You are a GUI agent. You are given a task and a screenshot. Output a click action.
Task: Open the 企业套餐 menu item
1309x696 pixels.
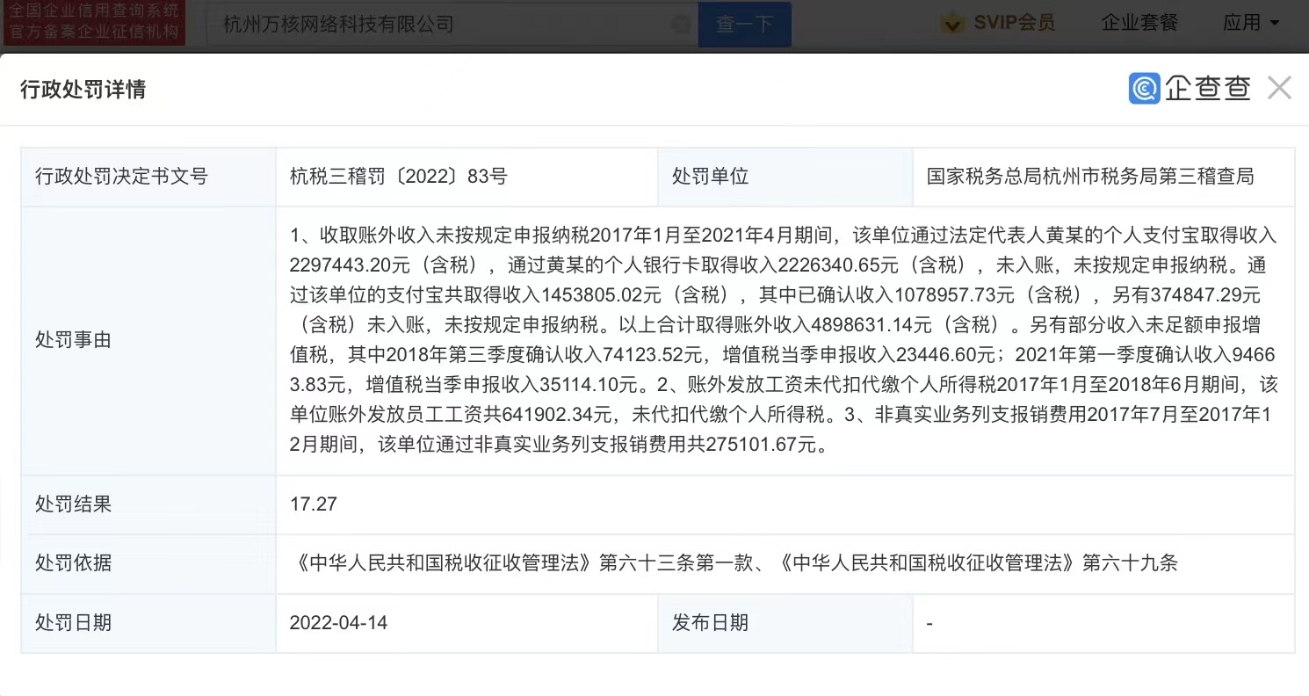tap(1139, 23)
